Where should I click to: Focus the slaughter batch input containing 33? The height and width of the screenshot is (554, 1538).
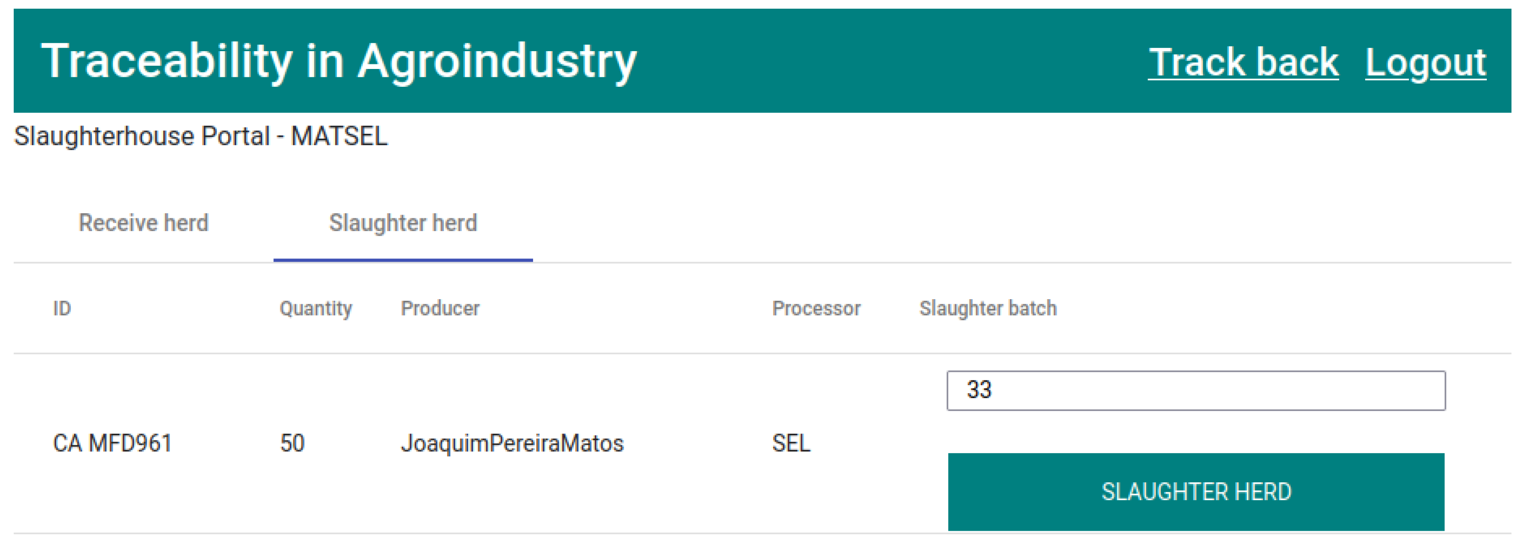tap(1195, 390)
